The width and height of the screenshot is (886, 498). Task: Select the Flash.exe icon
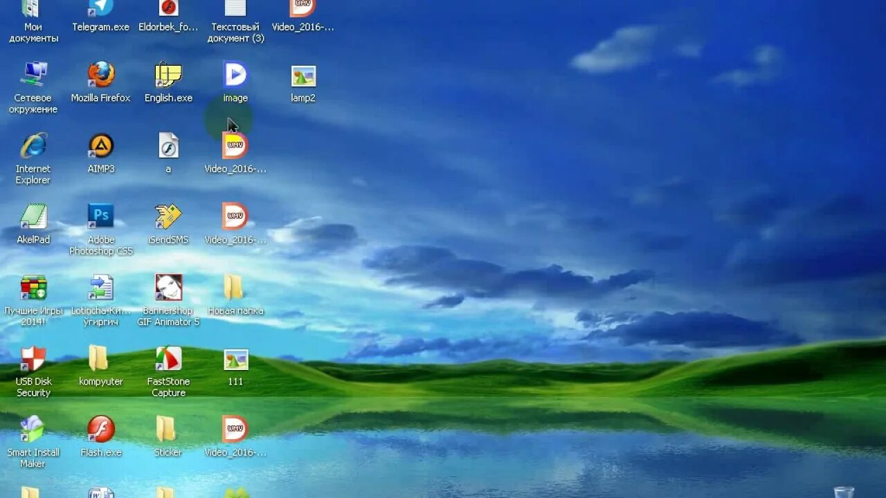point(101,437)
